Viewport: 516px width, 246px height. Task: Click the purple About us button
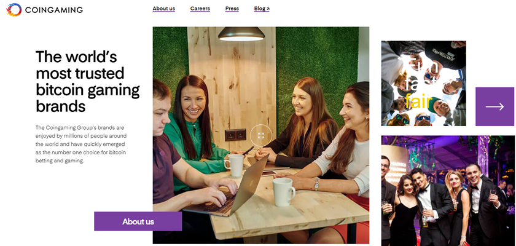click(x=138, y=221)
